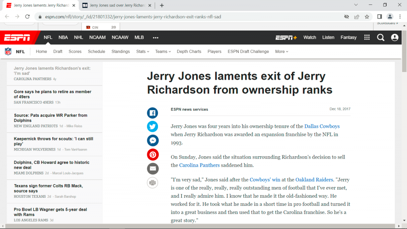The image size is (407, 229).
Task: Open the ESPN sites grid menu
Action: 367,37
